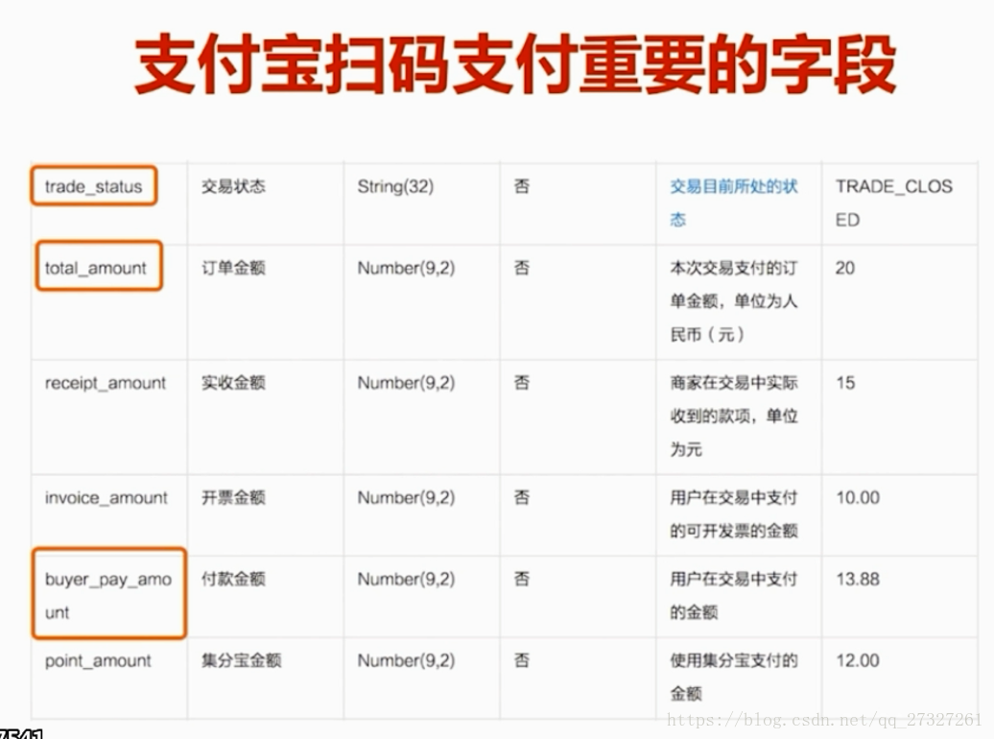
Task: Select the trade_status field name
Action: tap(93, 186)
